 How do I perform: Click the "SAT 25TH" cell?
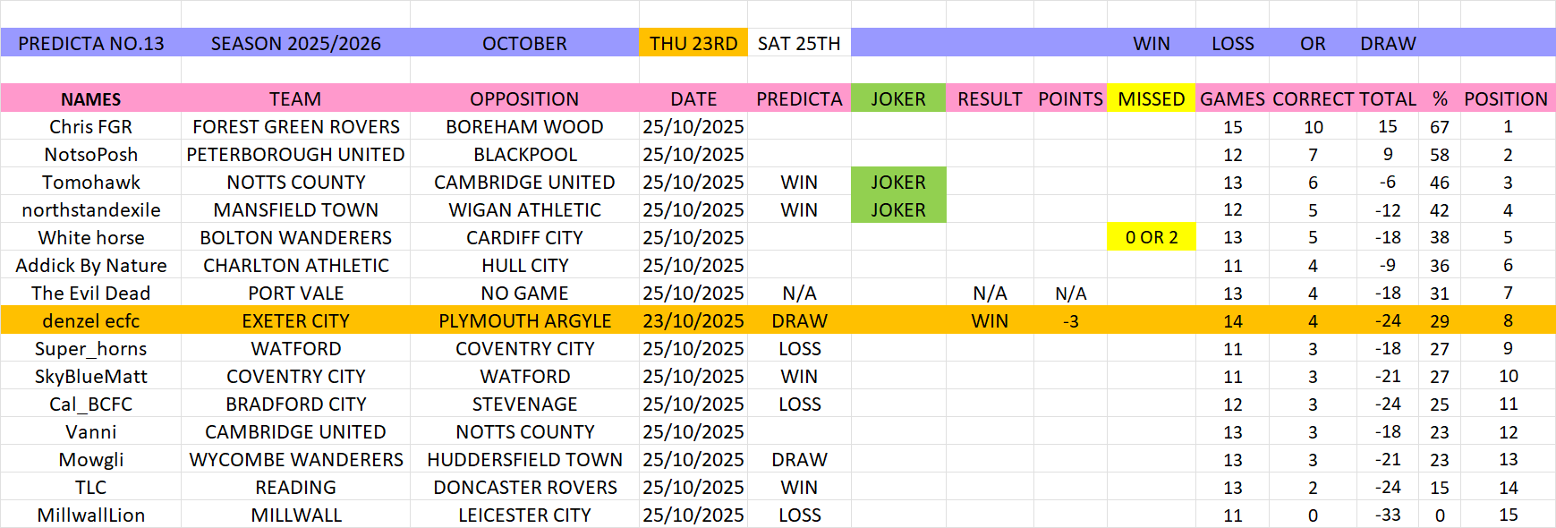(799, 43)
